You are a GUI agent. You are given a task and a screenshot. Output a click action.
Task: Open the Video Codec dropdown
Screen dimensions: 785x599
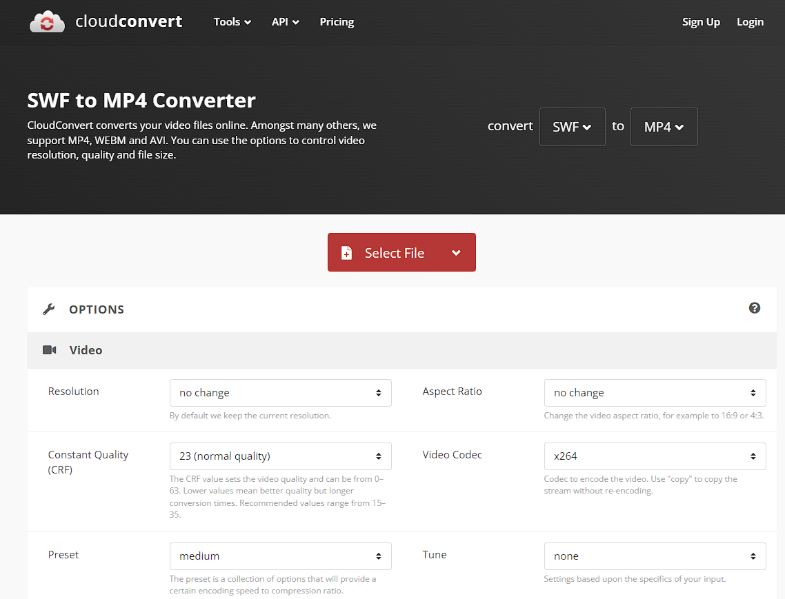click(655, 456)
